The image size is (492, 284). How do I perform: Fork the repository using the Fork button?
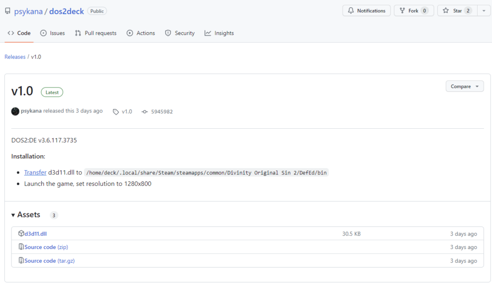tap(414, 11)
